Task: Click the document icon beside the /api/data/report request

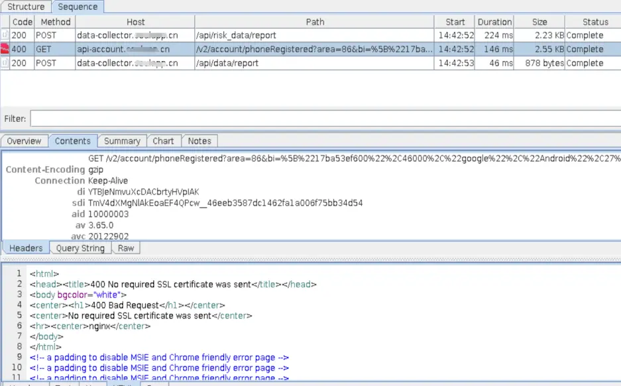Action: (x=5, y=63)
